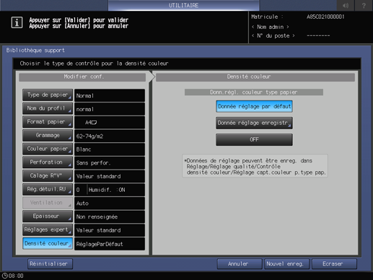Click the clock icon at bottom left
The image size is (373, 280).
[4, 276]
